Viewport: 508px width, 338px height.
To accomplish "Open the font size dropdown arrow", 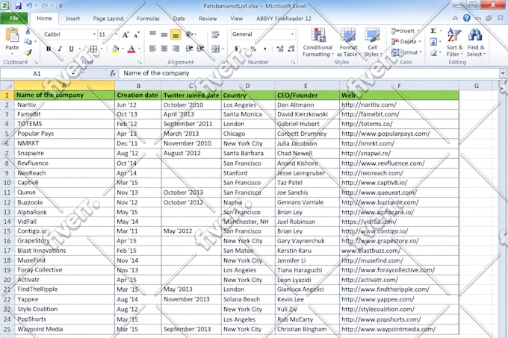I will (x=116, y=34).
